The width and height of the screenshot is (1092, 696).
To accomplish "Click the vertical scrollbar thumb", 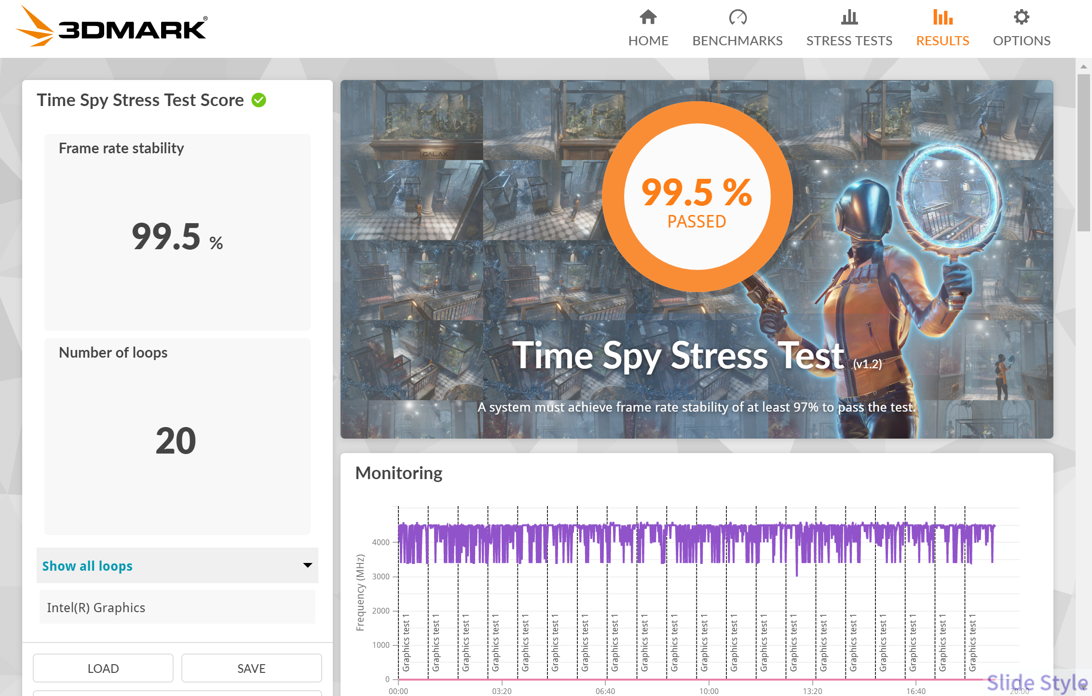I will click(x=1083, y=153).
